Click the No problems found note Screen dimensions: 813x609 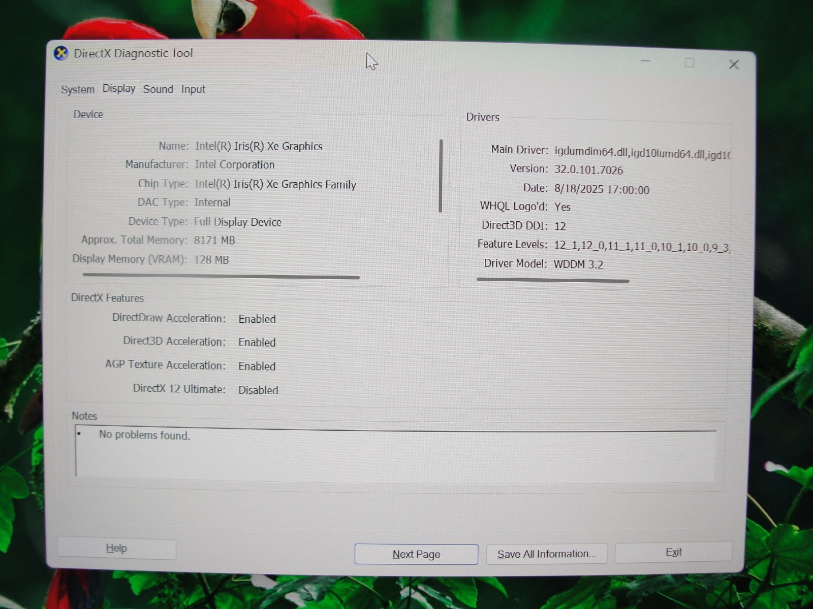[x=144, y=435]
